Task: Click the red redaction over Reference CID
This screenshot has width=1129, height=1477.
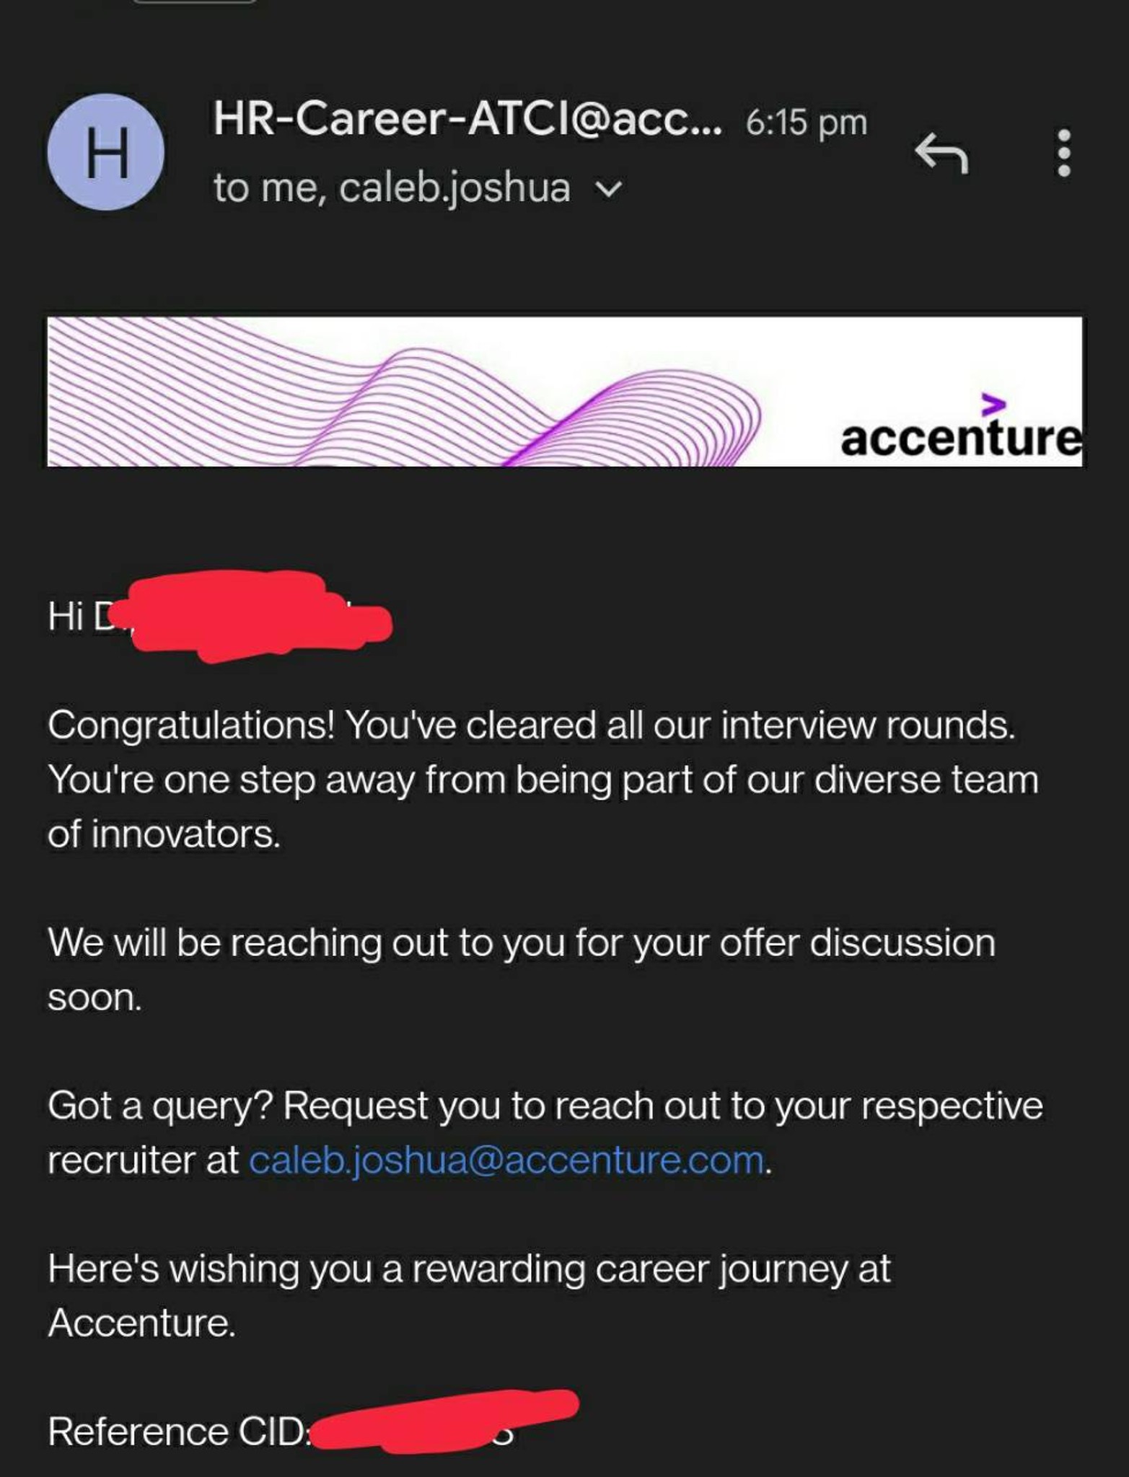Action: 440,1419
